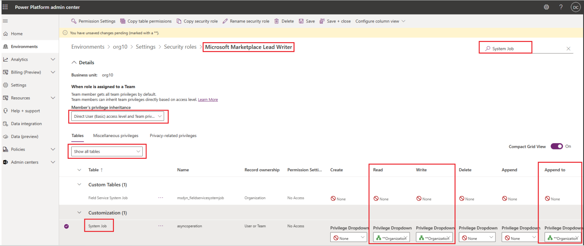Click Security roles in the breadcrumb
The image size is (584, 246).
tap(180, 47)
